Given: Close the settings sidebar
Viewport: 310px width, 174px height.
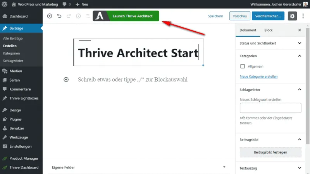Looking at the screenshot, I should (x=300, y=30).
